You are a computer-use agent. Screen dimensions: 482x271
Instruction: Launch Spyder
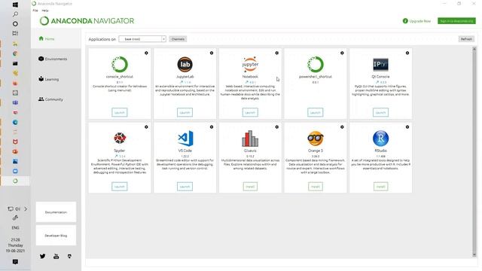(x=120, y=187)
